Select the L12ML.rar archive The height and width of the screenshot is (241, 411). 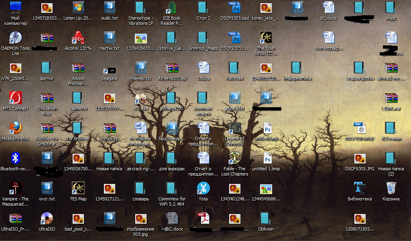coord(391,98)
